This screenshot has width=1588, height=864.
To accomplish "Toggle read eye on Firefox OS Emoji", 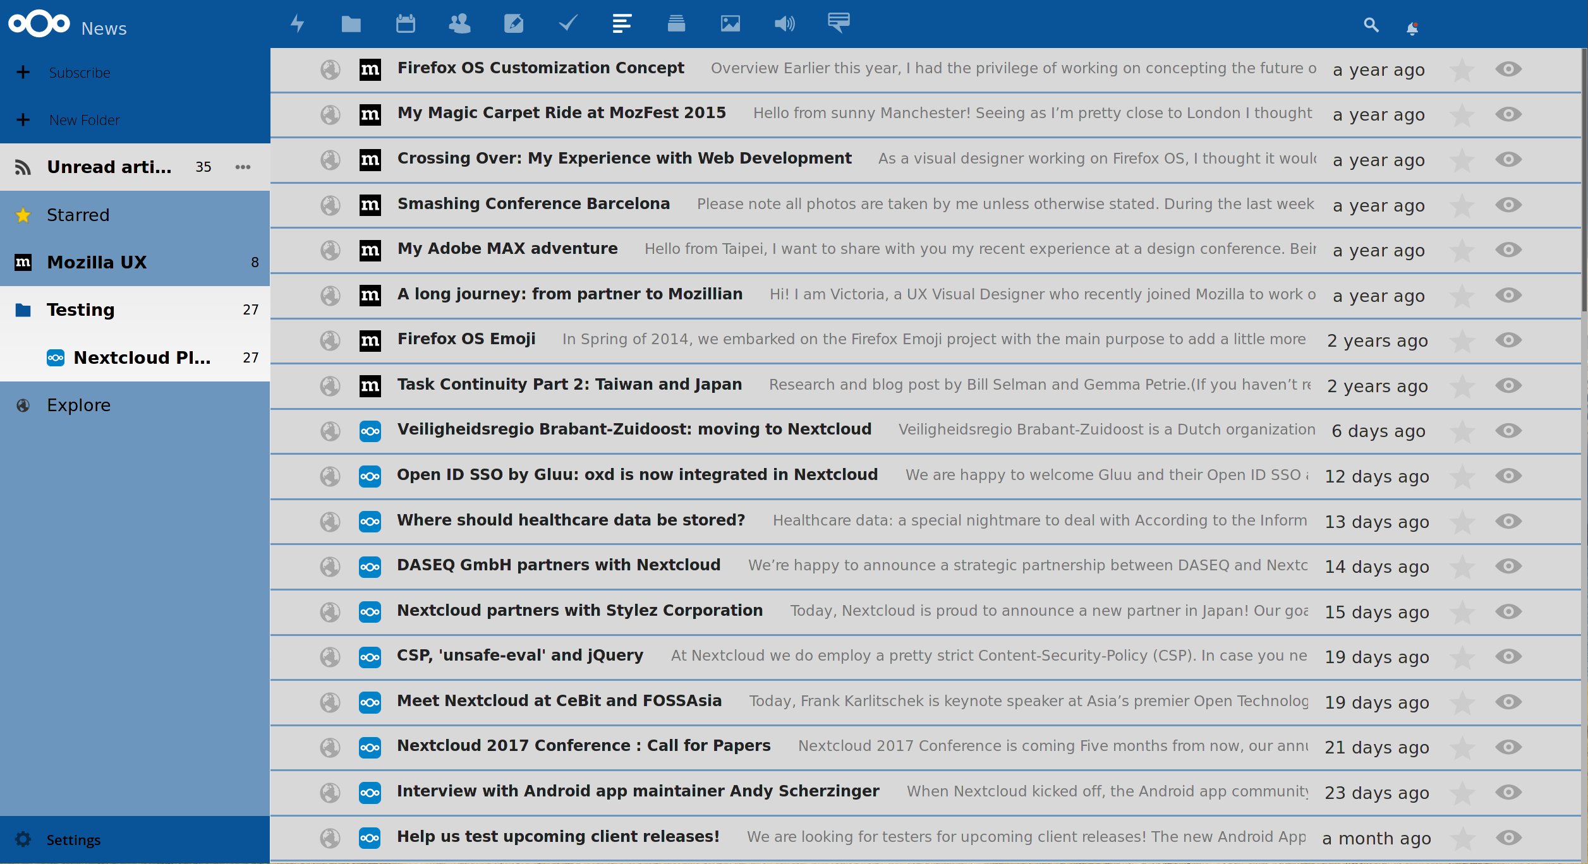I will pos(1508,340).
